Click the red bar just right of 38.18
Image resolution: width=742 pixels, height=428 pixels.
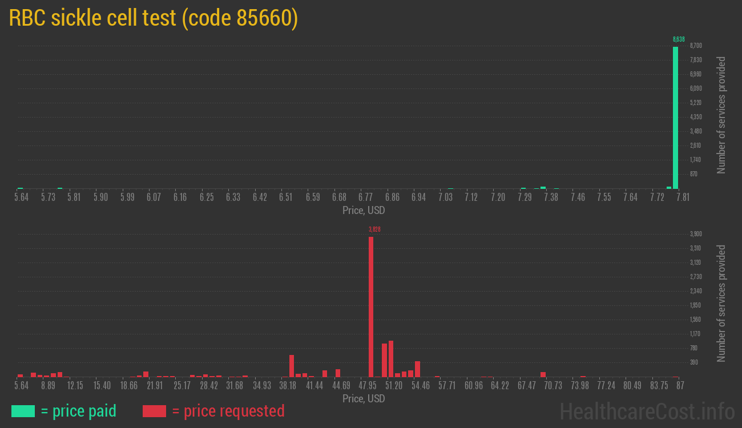[x=292, y=366]
